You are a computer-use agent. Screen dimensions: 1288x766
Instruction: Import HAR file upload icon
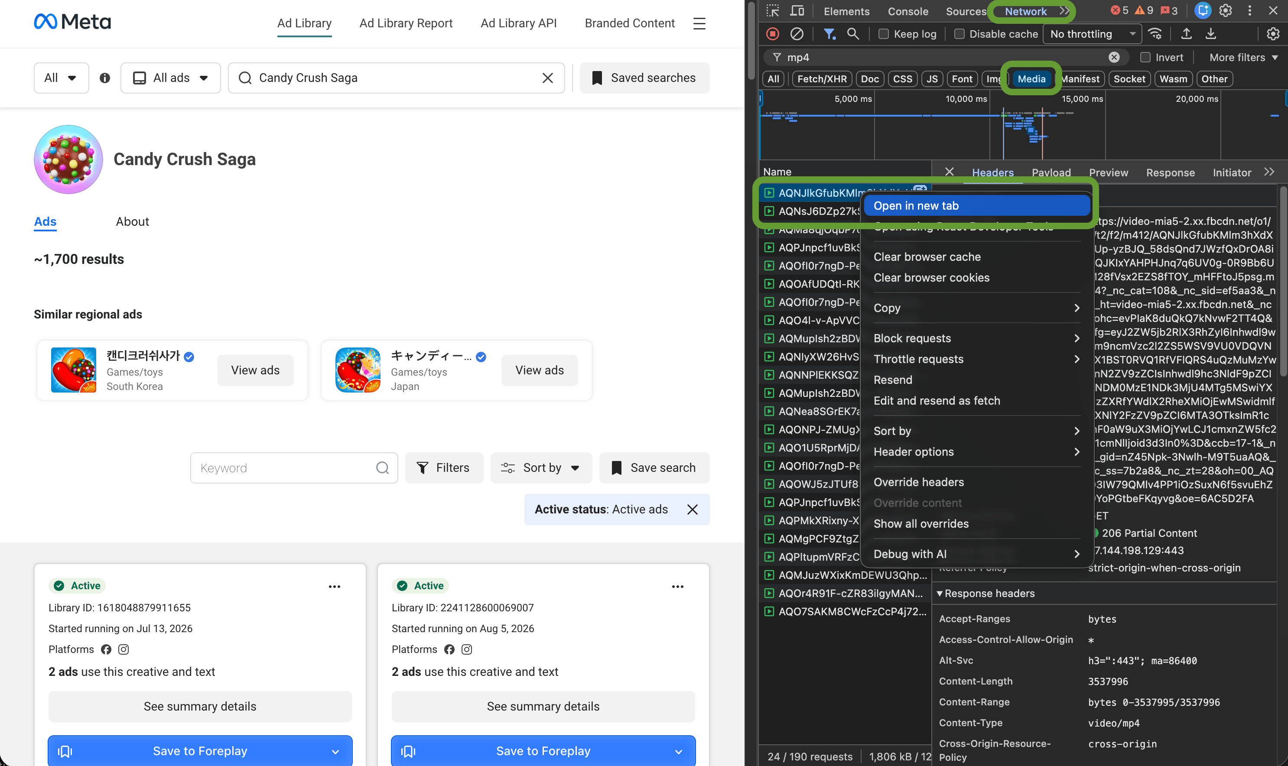tap(1186, 34)
